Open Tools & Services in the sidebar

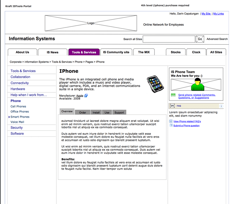click(x=23, y=71)
